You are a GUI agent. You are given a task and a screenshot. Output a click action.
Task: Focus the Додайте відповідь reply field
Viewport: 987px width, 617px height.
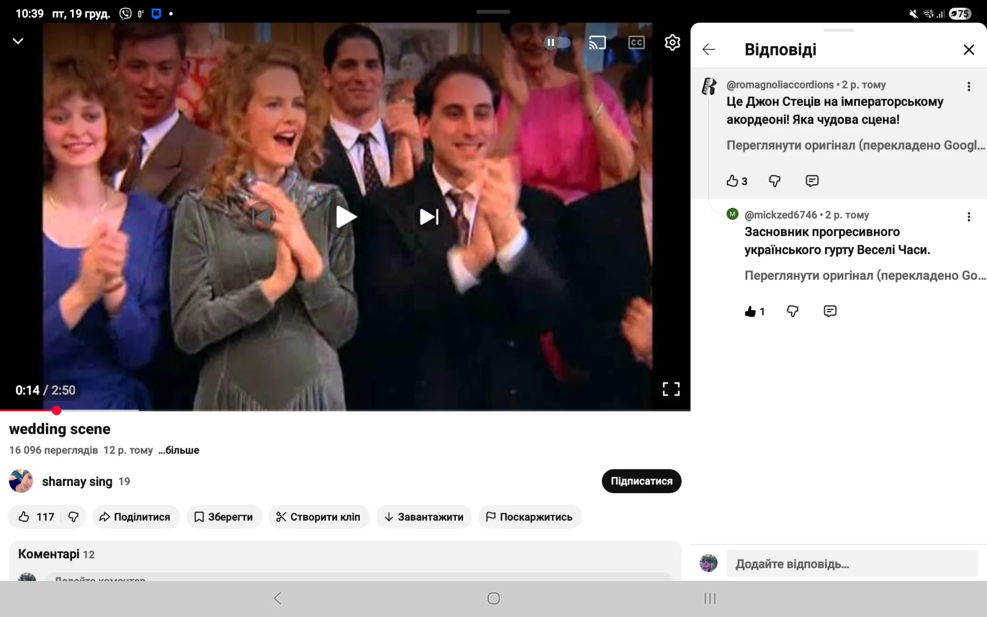[x=851, y=564]
